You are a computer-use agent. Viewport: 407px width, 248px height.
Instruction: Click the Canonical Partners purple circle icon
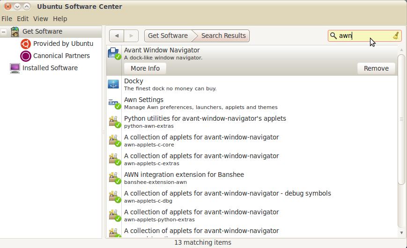click(26, 56)
